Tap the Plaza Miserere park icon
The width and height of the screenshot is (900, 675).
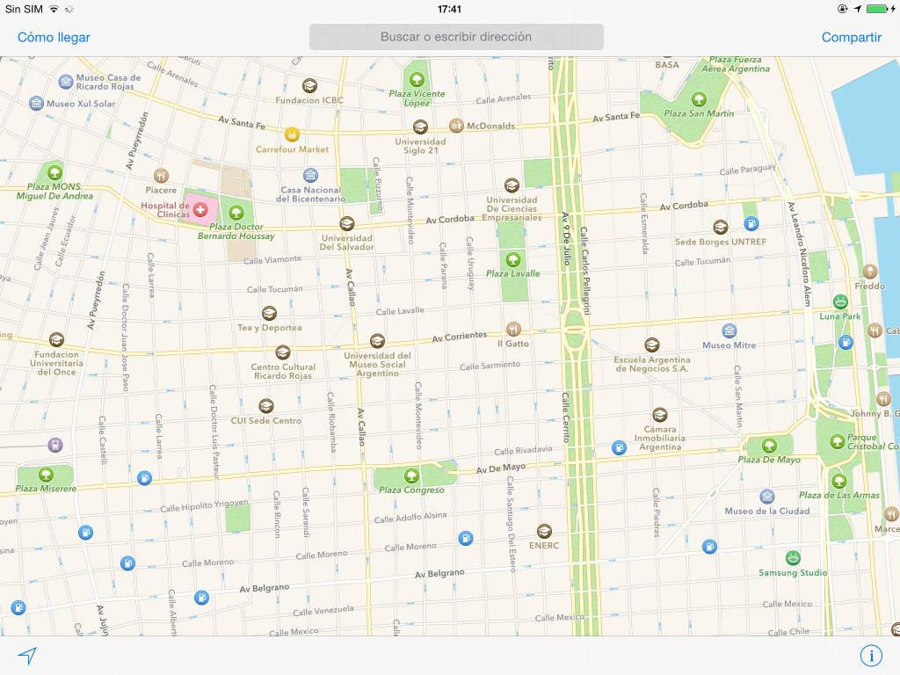pos(46,474)
